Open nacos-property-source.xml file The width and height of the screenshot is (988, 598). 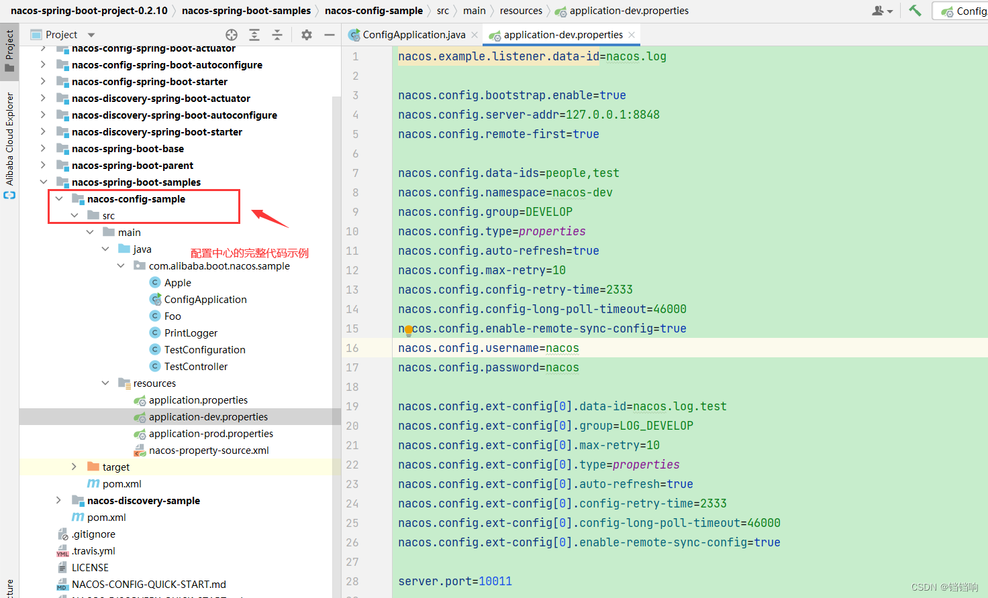[201, 451]
